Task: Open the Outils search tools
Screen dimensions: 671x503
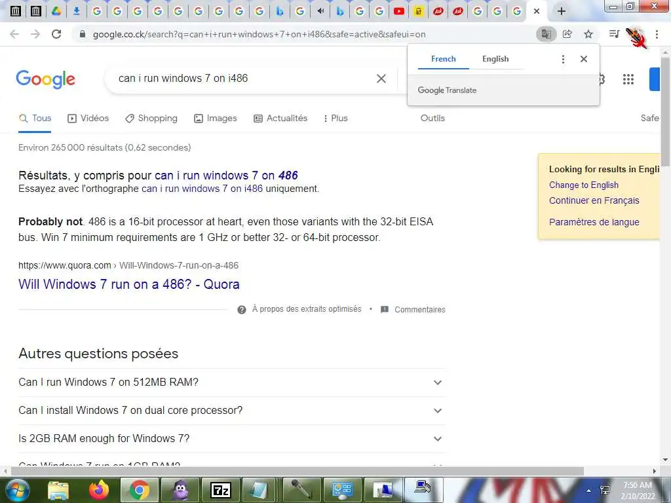Action: pyautogui.click(x=432, y=119)
